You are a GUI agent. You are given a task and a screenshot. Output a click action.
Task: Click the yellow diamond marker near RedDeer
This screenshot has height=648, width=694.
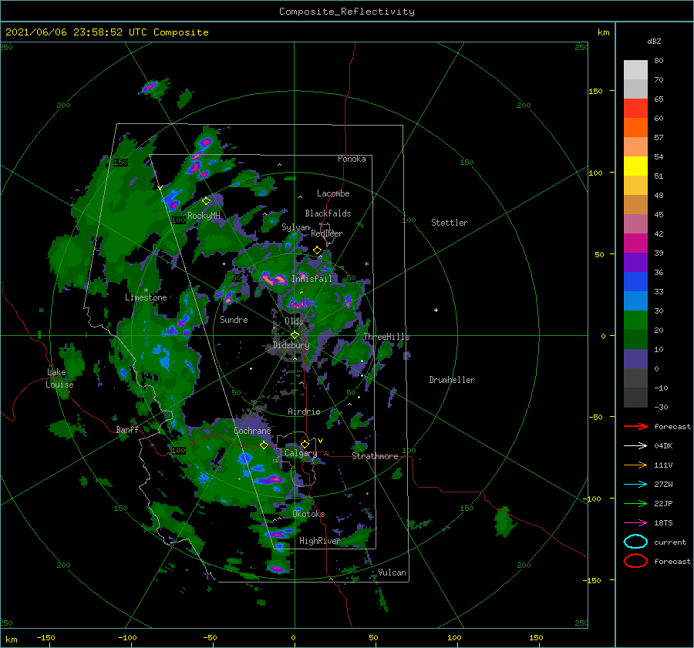(318, 250)
